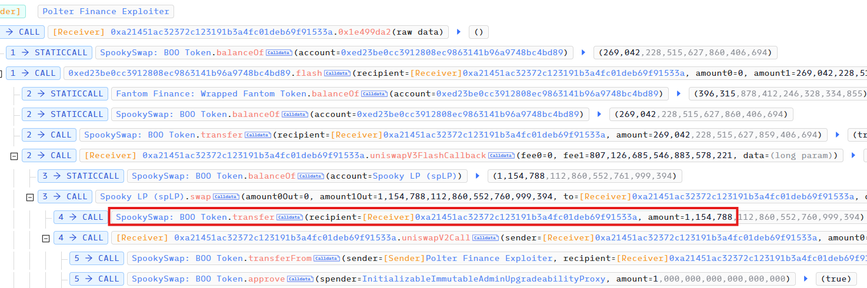This screenshot has height=288, width=867.
Task: Click the 1 → STATICCALL badge
Action: (48, 52)
